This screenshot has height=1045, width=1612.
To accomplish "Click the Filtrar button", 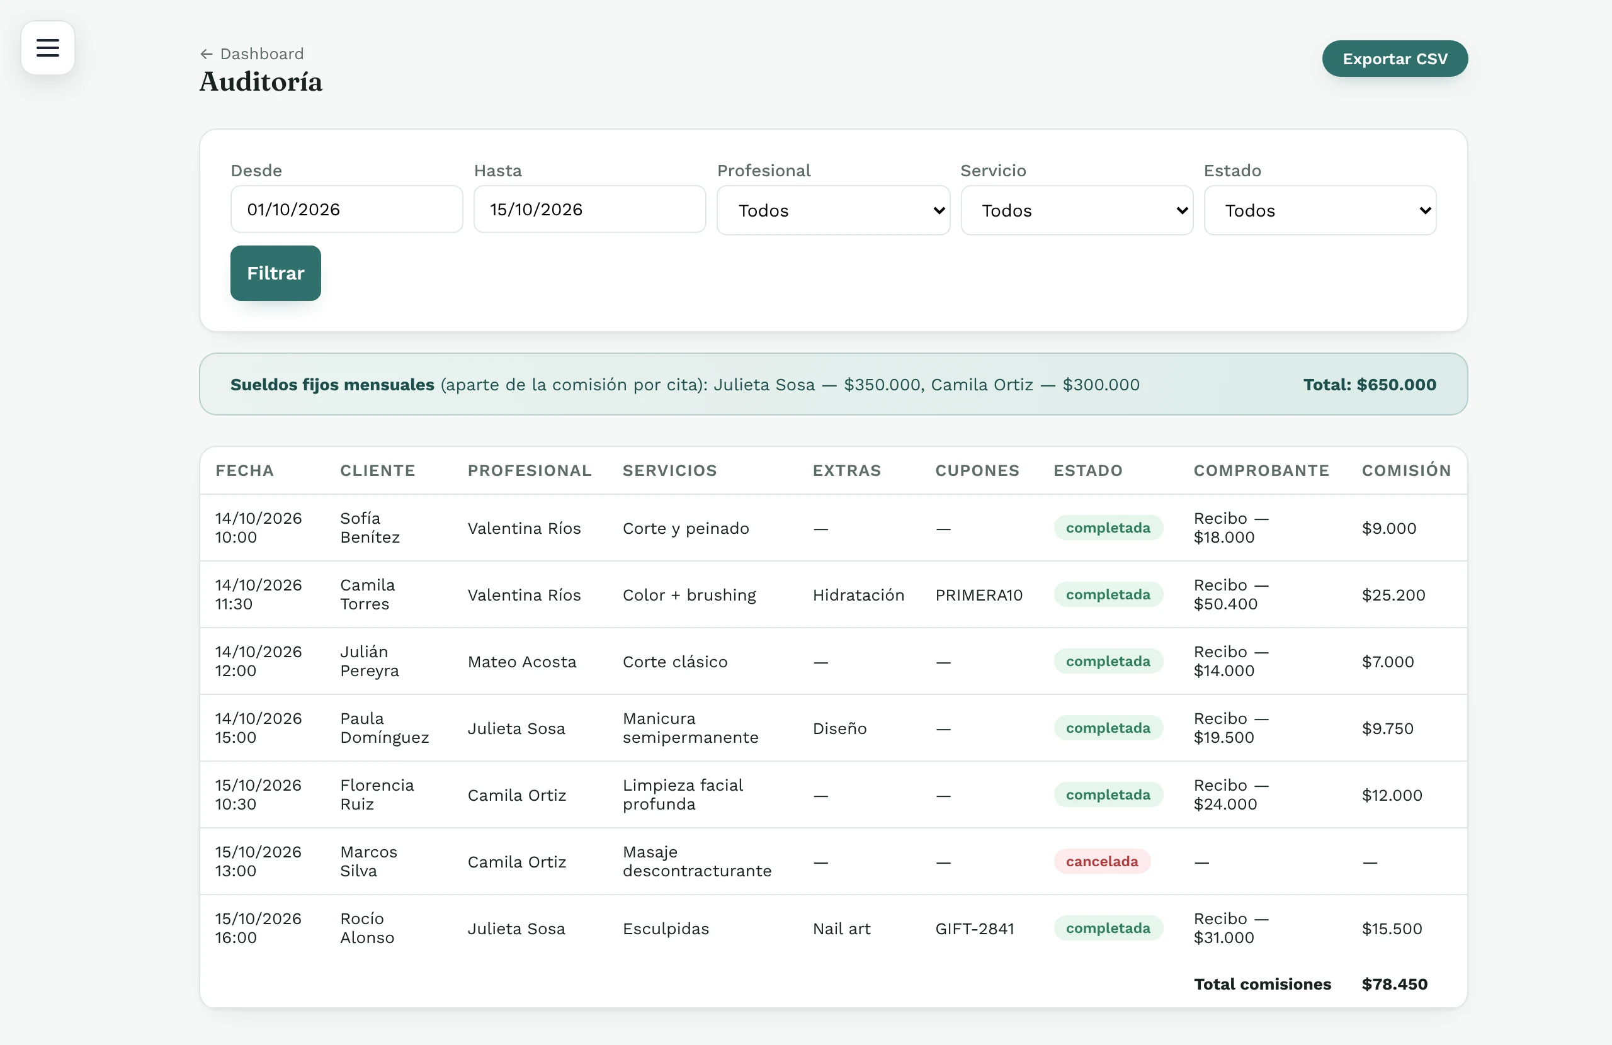I will (x=276, y=273).
